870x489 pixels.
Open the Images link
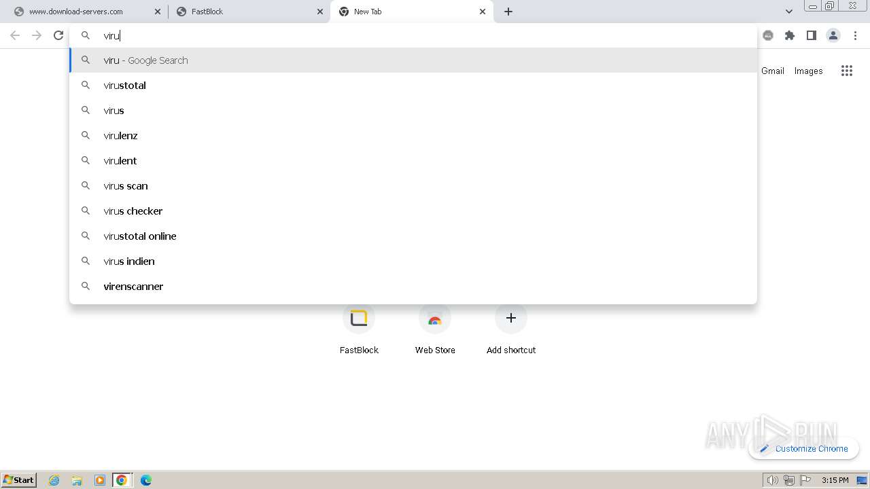click(x=808, y=71)
